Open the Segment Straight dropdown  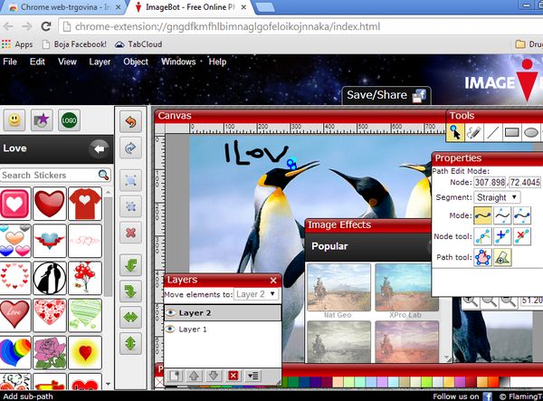(497, 197)
